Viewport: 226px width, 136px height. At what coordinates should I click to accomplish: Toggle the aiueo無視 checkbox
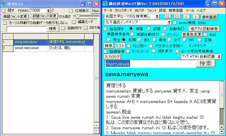175,22
